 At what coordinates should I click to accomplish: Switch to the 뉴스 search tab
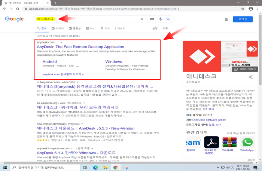click(x=91, y=28)
